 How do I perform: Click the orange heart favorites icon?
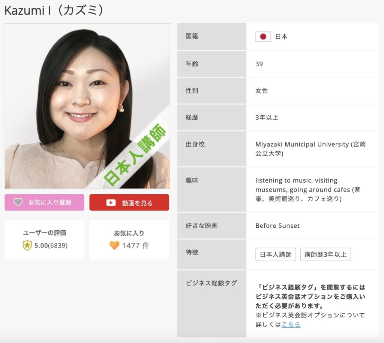tap(114, 245)
